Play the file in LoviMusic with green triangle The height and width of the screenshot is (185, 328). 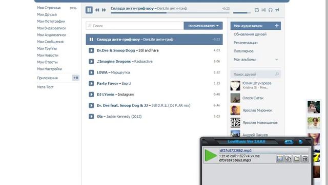[211, 155]
